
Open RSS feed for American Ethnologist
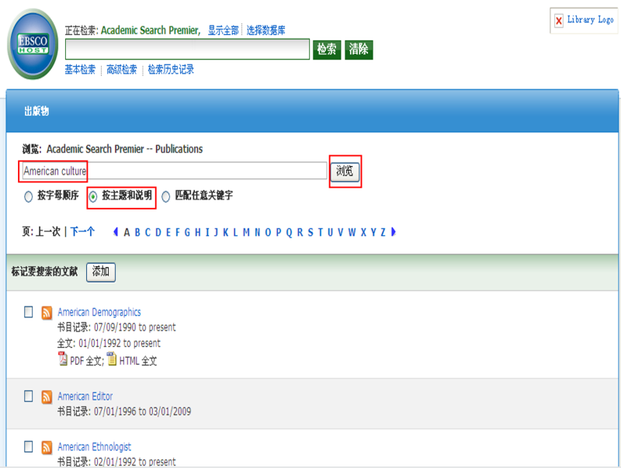pyautogui.click(x=47, y=447)
